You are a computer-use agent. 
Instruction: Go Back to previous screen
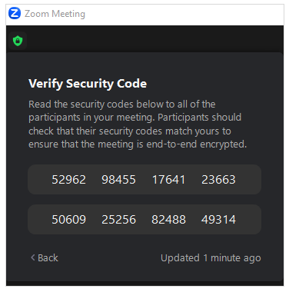45,258
